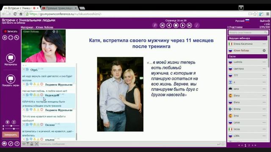Reply to Оксана's message with bubble icon

click(x=31, y=125)
